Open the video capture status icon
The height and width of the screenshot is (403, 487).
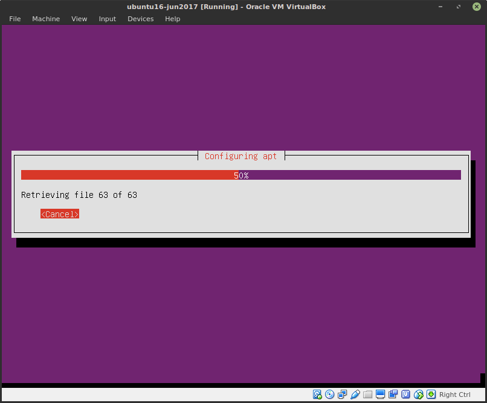[x=393, y=394]
